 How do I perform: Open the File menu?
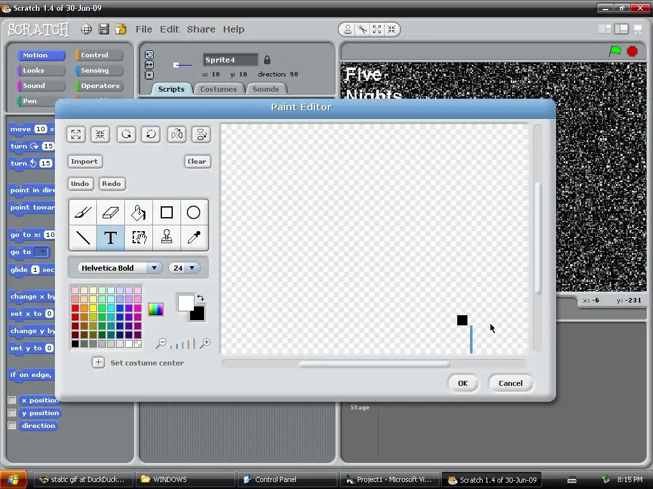[x=143, y=29]
